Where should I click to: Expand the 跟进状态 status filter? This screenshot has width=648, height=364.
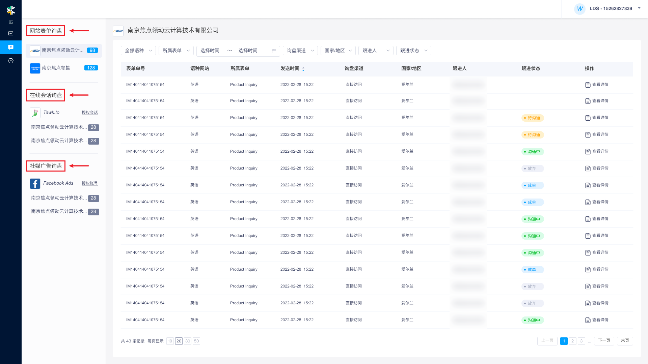[x=413, y=51]
